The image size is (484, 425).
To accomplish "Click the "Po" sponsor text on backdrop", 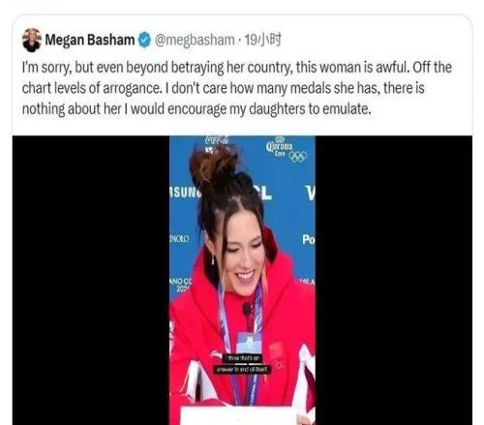I will 308,240.
